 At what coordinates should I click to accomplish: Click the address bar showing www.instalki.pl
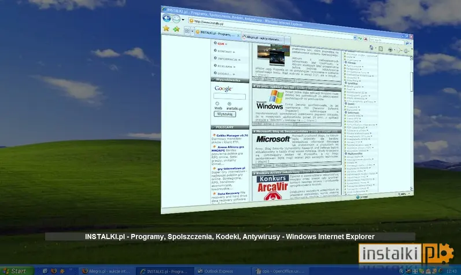[x=272, y=29]
